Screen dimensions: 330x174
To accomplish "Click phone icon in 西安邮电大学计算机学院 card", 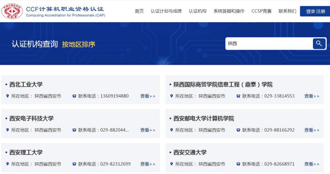I will [238, 130].
